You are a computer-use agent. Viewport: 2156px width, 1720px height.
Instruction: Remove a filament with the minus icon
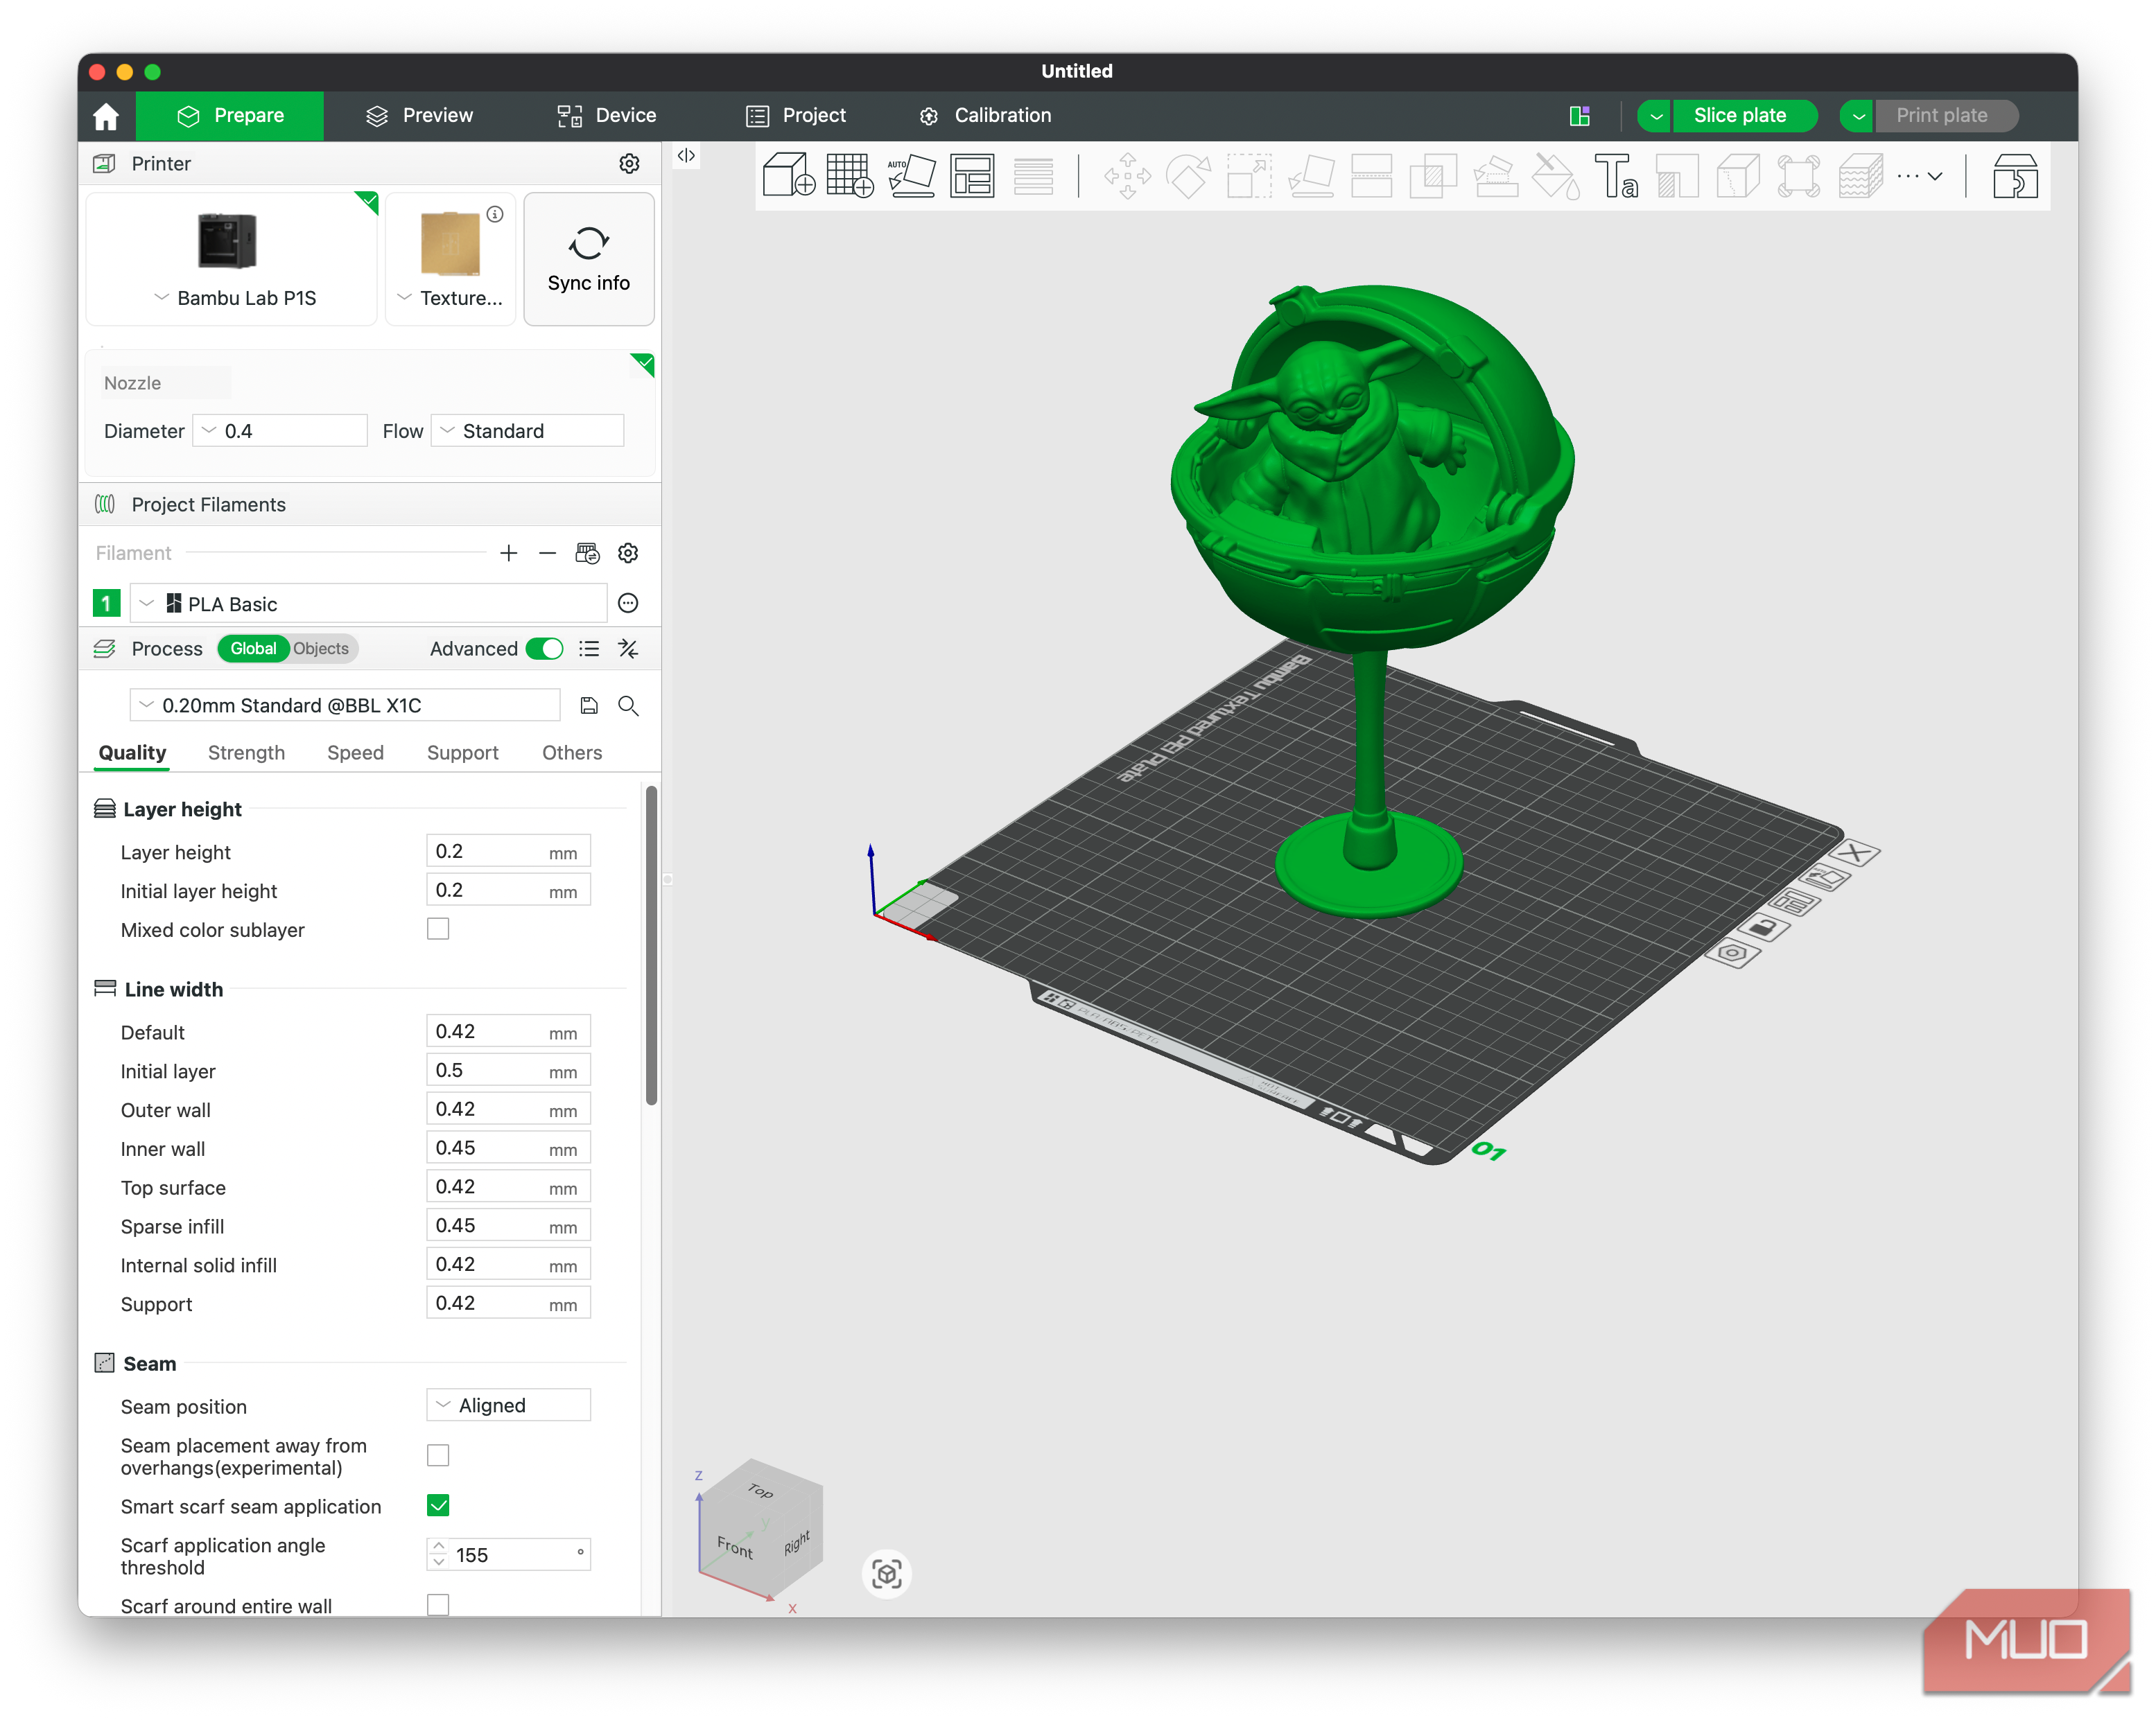547,553
